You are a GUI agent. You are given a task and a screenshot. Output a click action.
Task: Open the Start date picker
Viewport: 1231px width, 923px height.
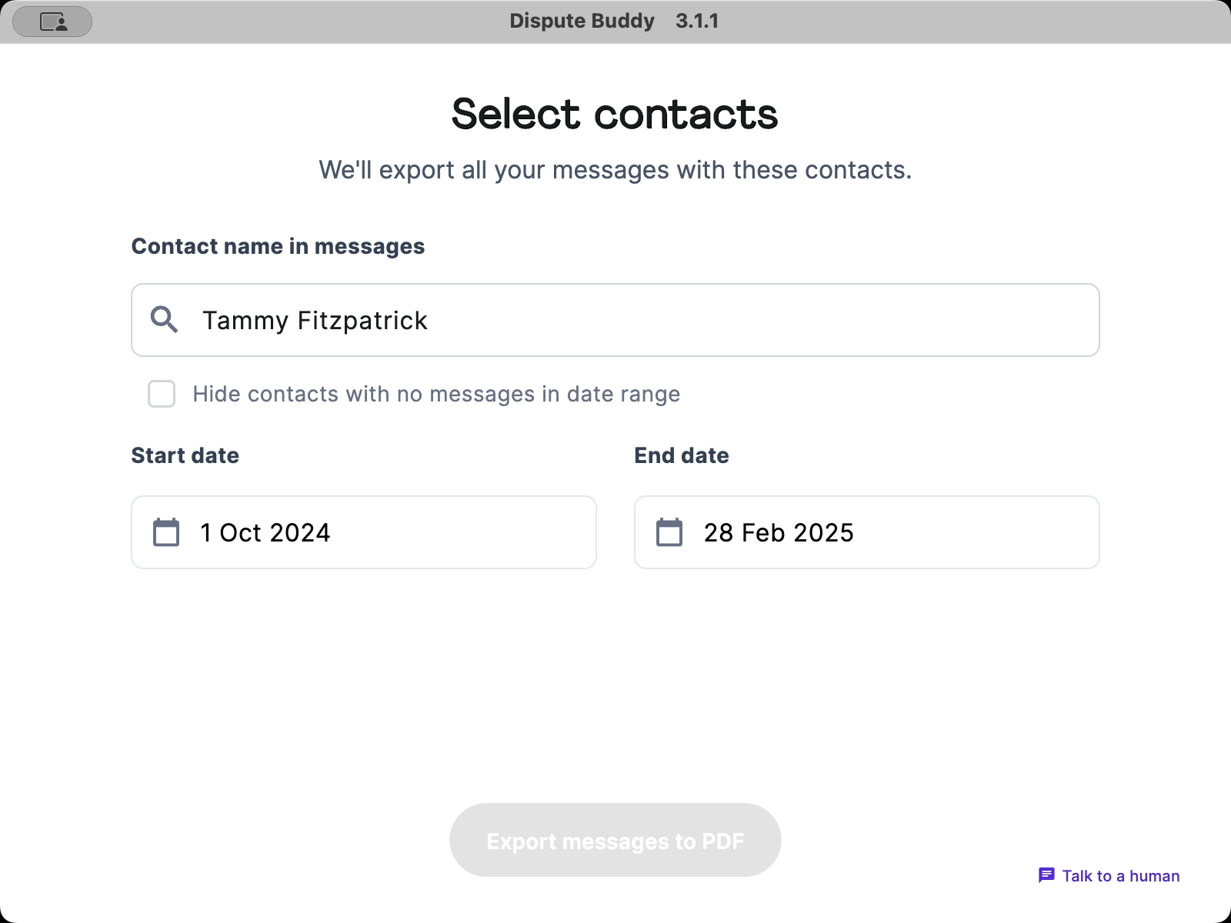363,531
